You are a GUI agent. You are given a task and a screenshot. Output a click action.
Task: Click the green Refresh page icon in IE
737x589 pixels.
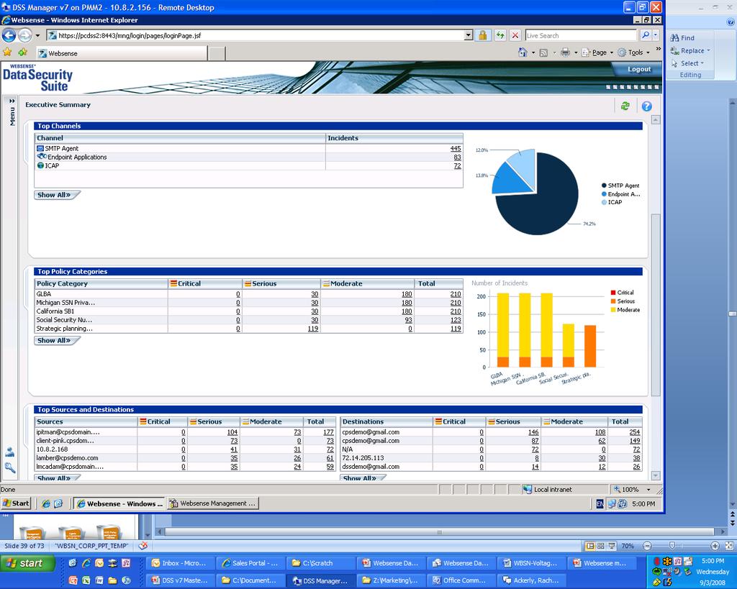pyautogui.click(x=500, y=35)
